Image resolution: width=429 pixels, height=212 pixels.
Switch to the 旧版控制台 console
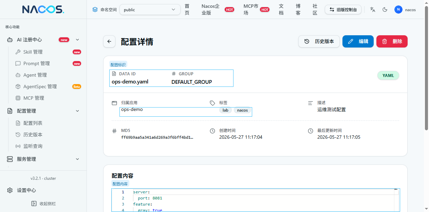click(343, 9)
